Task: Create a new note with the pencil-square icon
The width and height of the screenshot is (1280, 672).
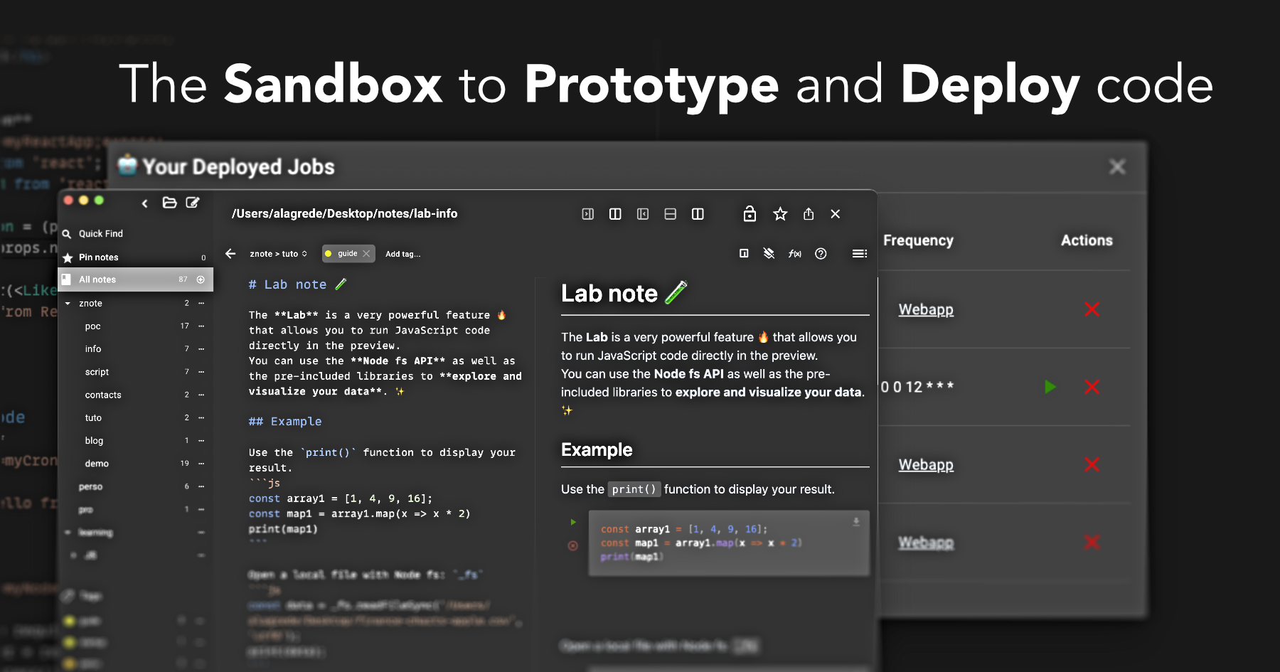Action: click(193, 203)
